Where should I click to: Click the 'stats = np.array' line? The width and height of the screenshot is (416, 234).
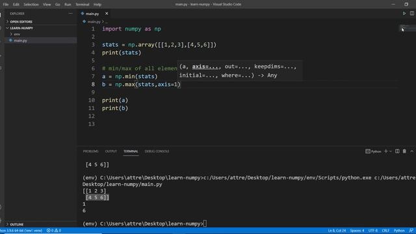159,45
